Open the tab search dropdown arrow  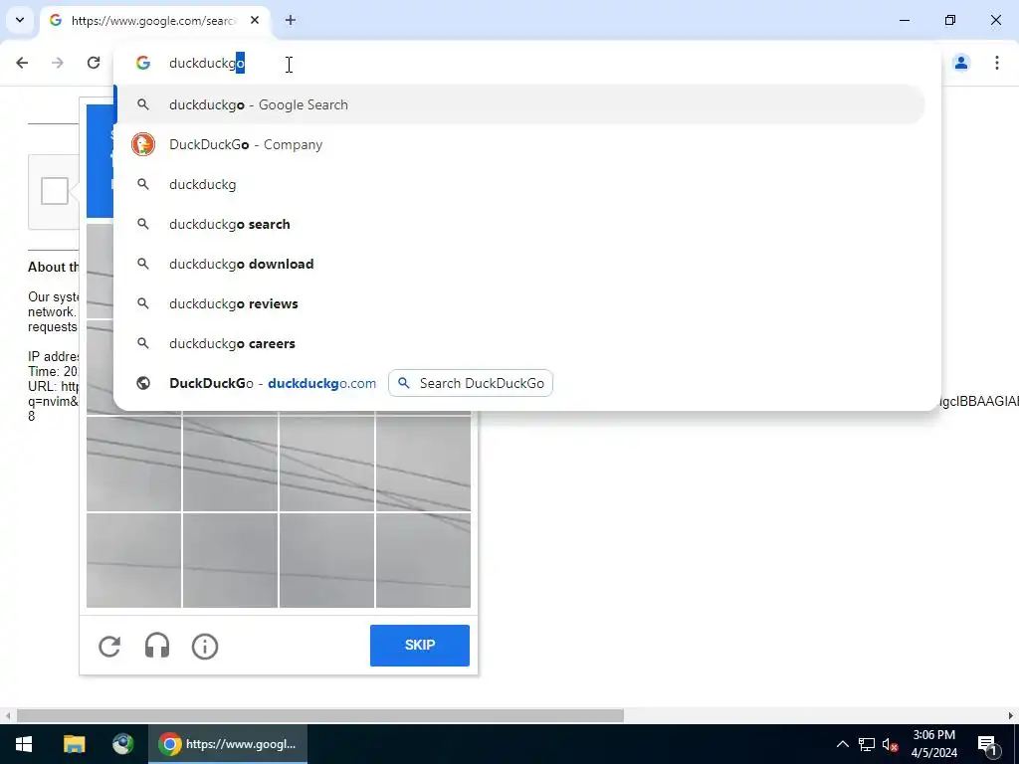pyautogui.click(x=20, y=20)
